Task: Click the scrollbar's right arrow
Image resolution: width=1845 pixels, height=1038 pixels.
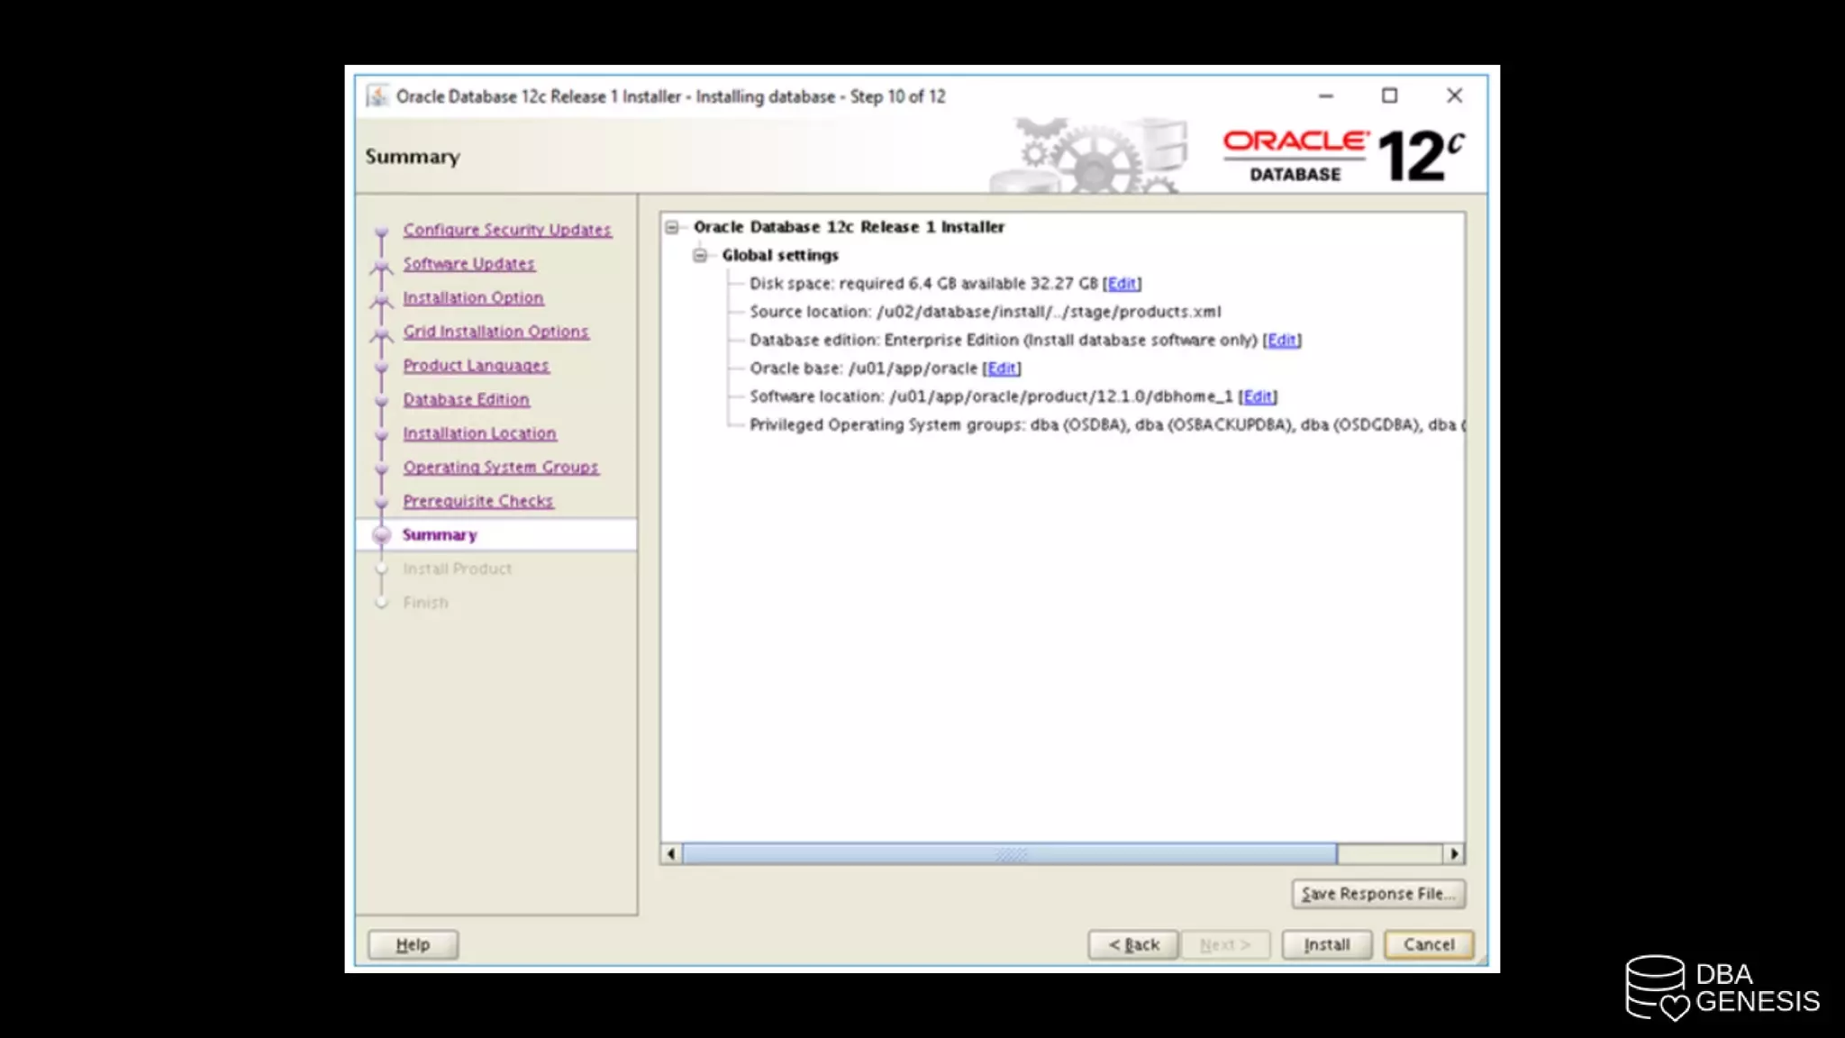Action: (1454, 853)
